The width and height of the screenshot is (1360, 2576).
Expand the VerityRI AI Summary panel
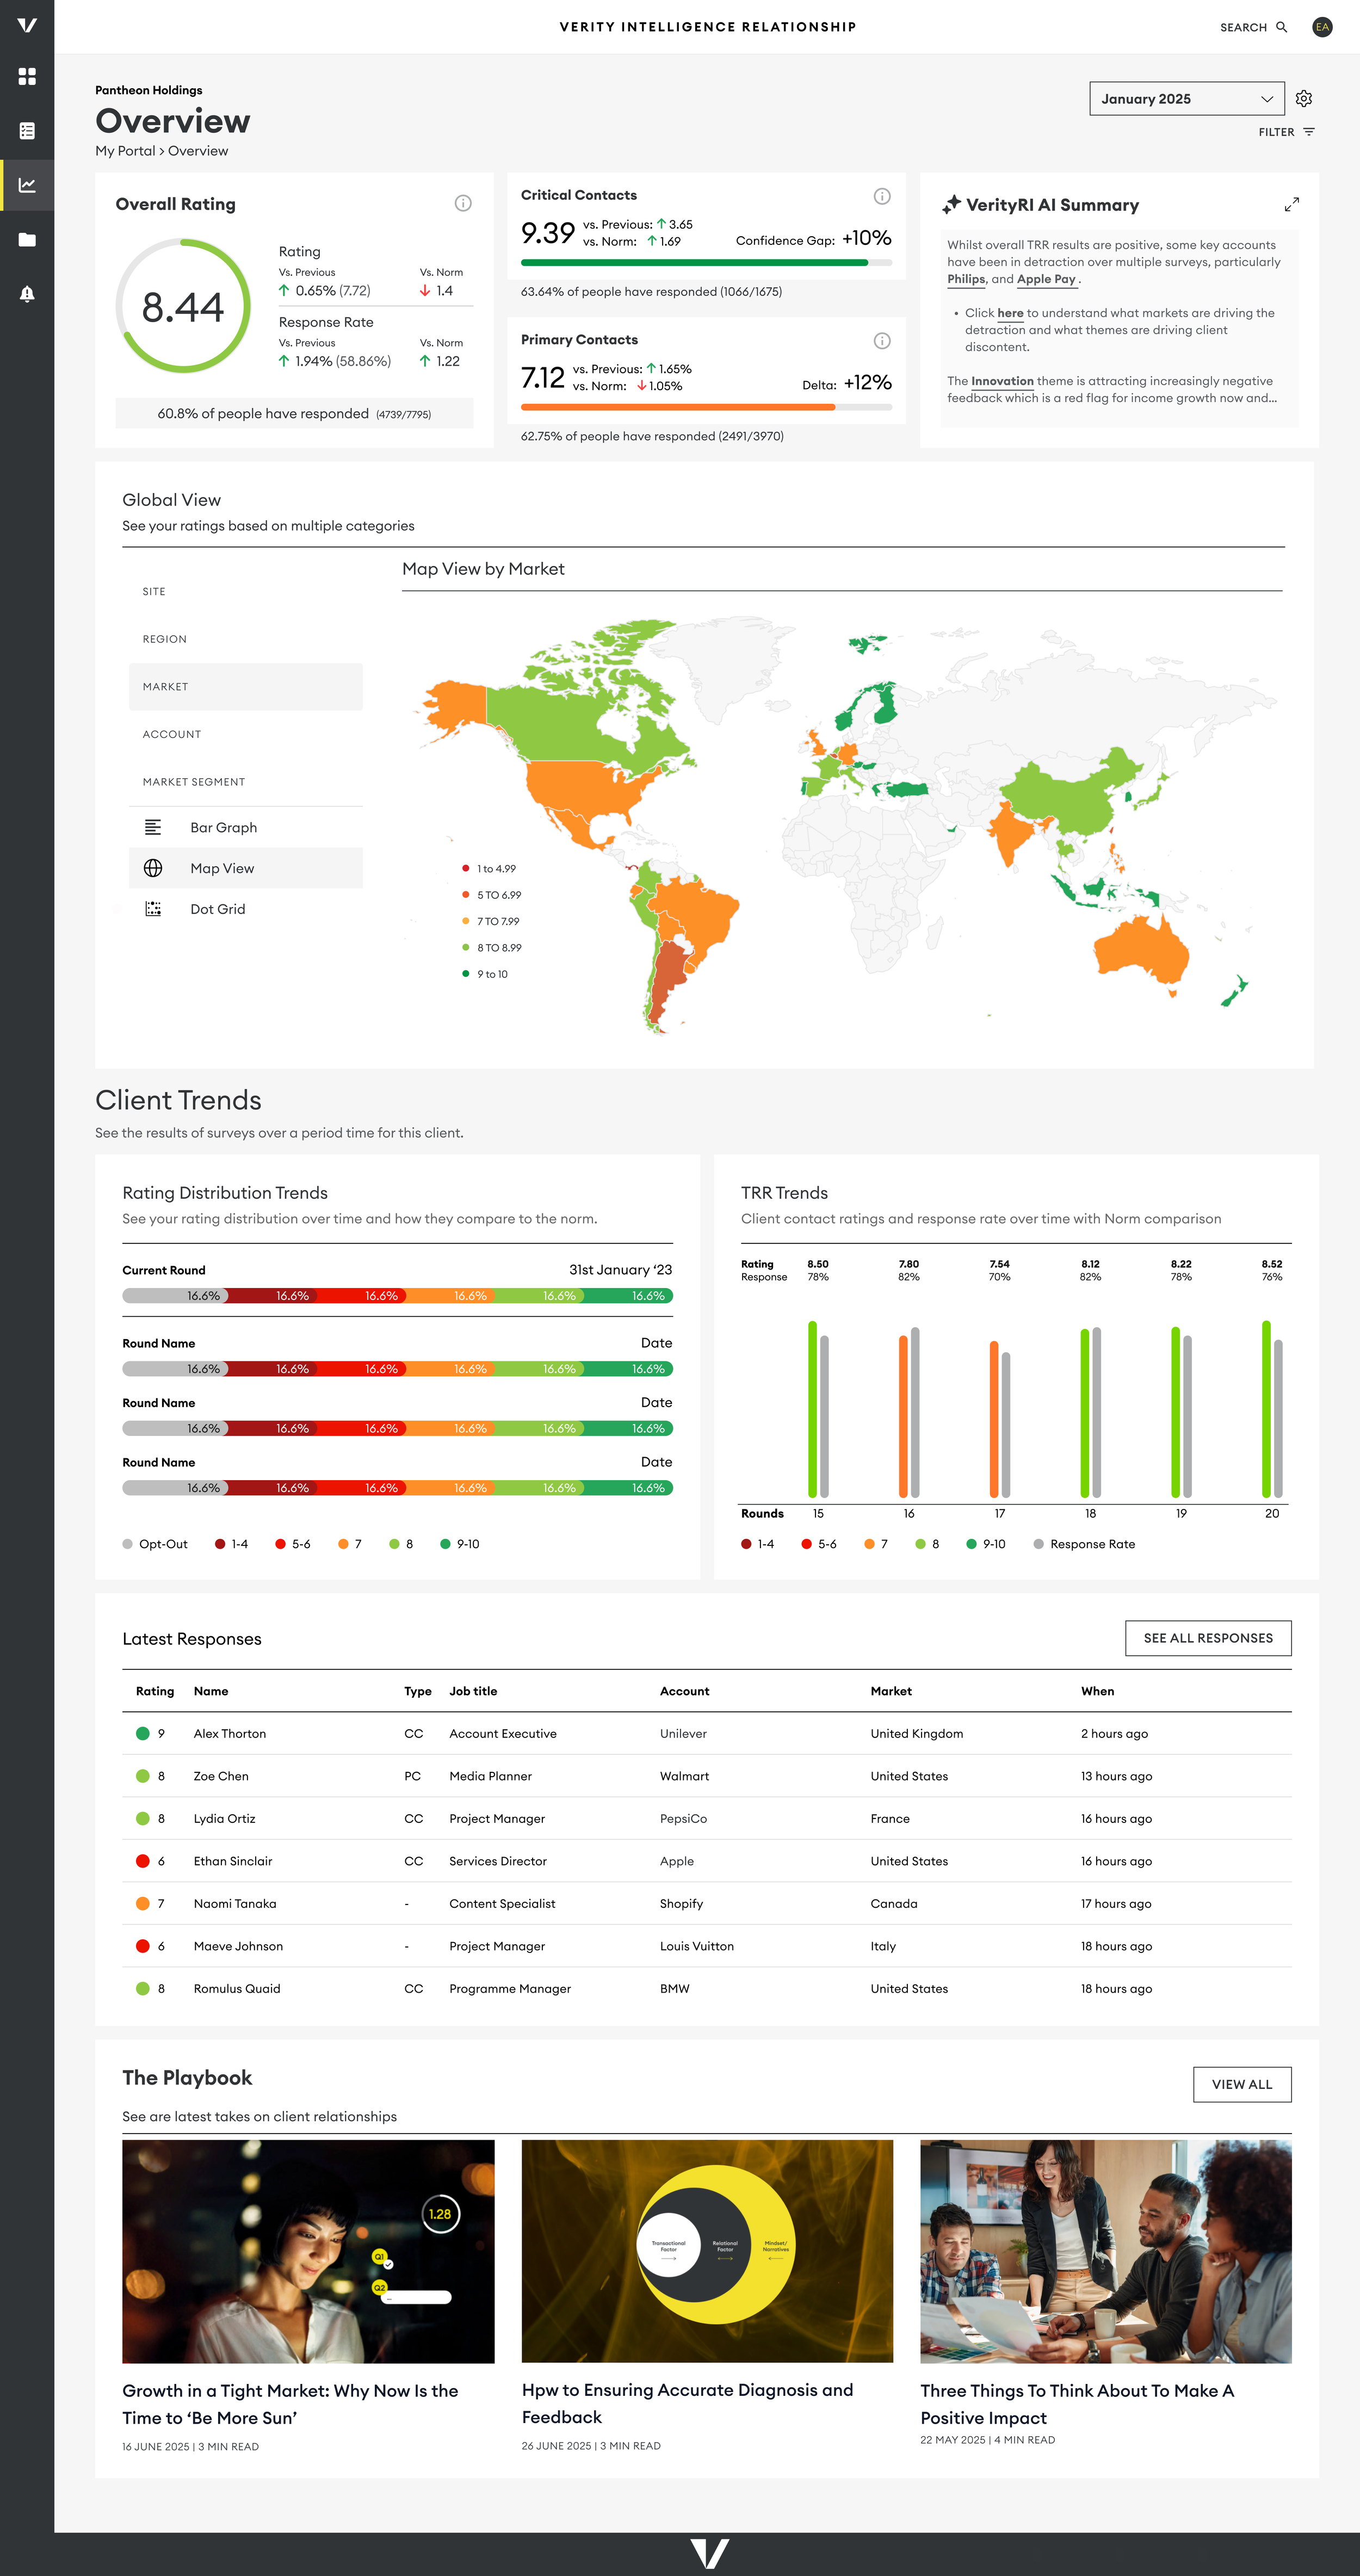[x=1291, y=205]
